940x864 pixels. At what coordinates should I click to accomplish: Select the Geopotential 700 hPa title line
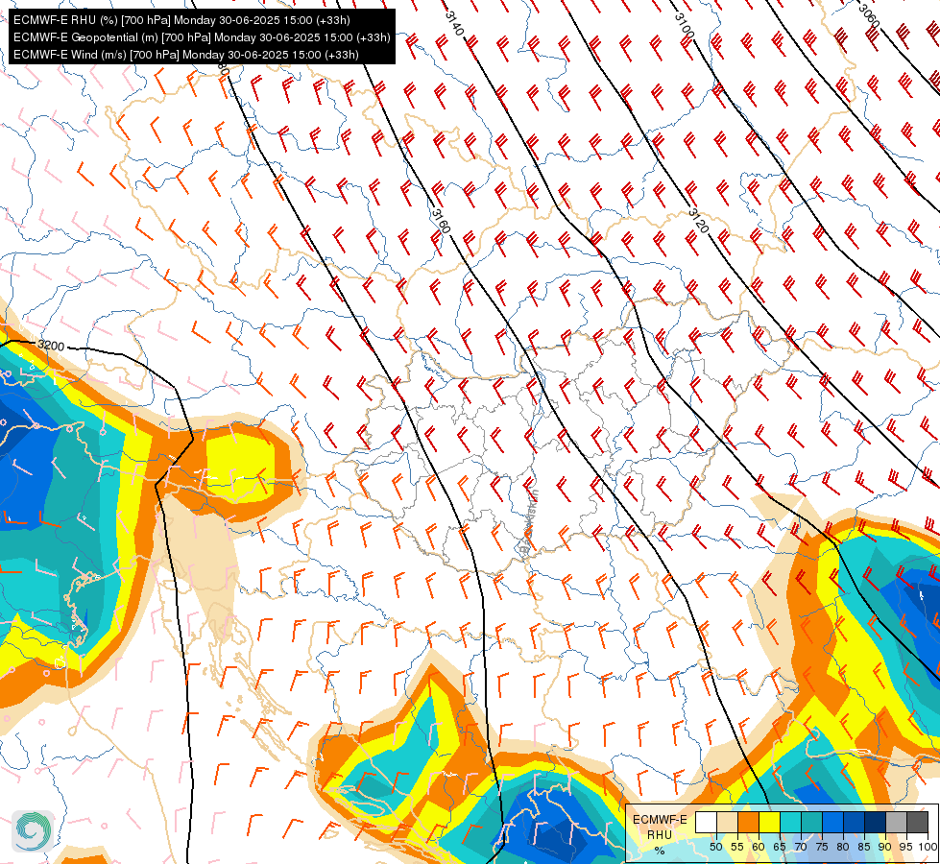(x=202, y=37)
